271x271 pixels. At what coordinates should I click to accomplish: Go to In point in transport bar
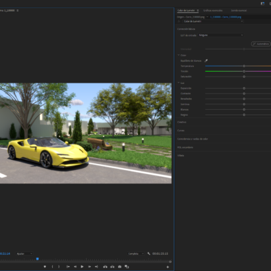68,267
